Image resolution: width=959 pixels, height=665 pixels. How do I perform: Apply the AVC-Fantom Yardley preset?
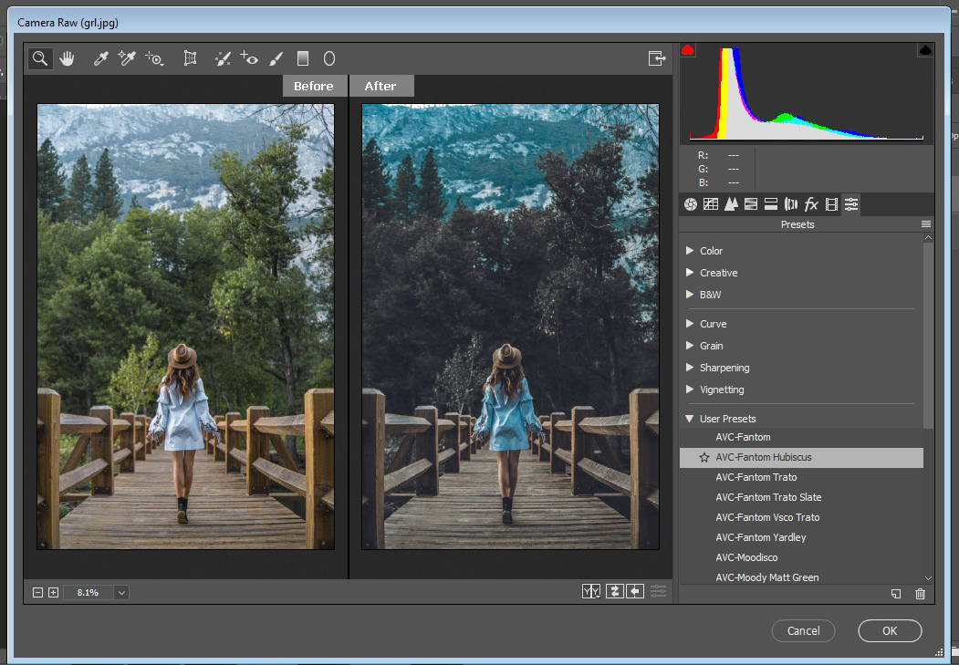(801, 537)
